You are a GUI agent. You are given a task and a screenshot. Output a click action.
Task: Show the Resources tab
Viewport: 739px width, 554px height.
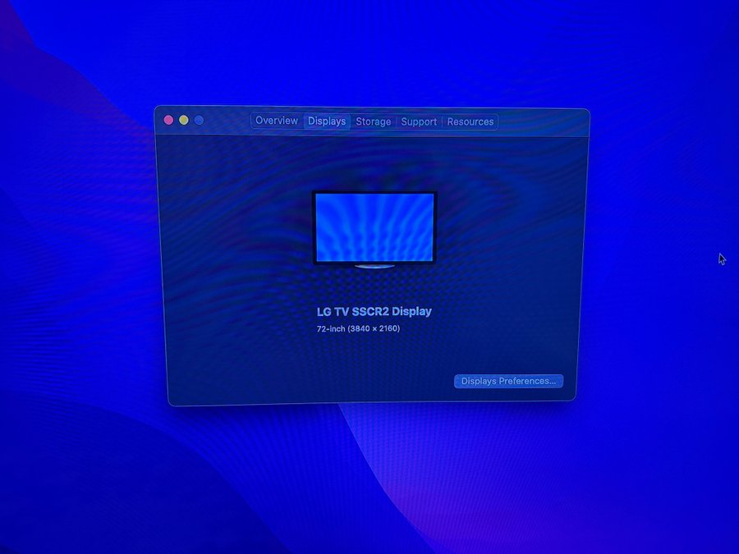[x=470, y=121]
